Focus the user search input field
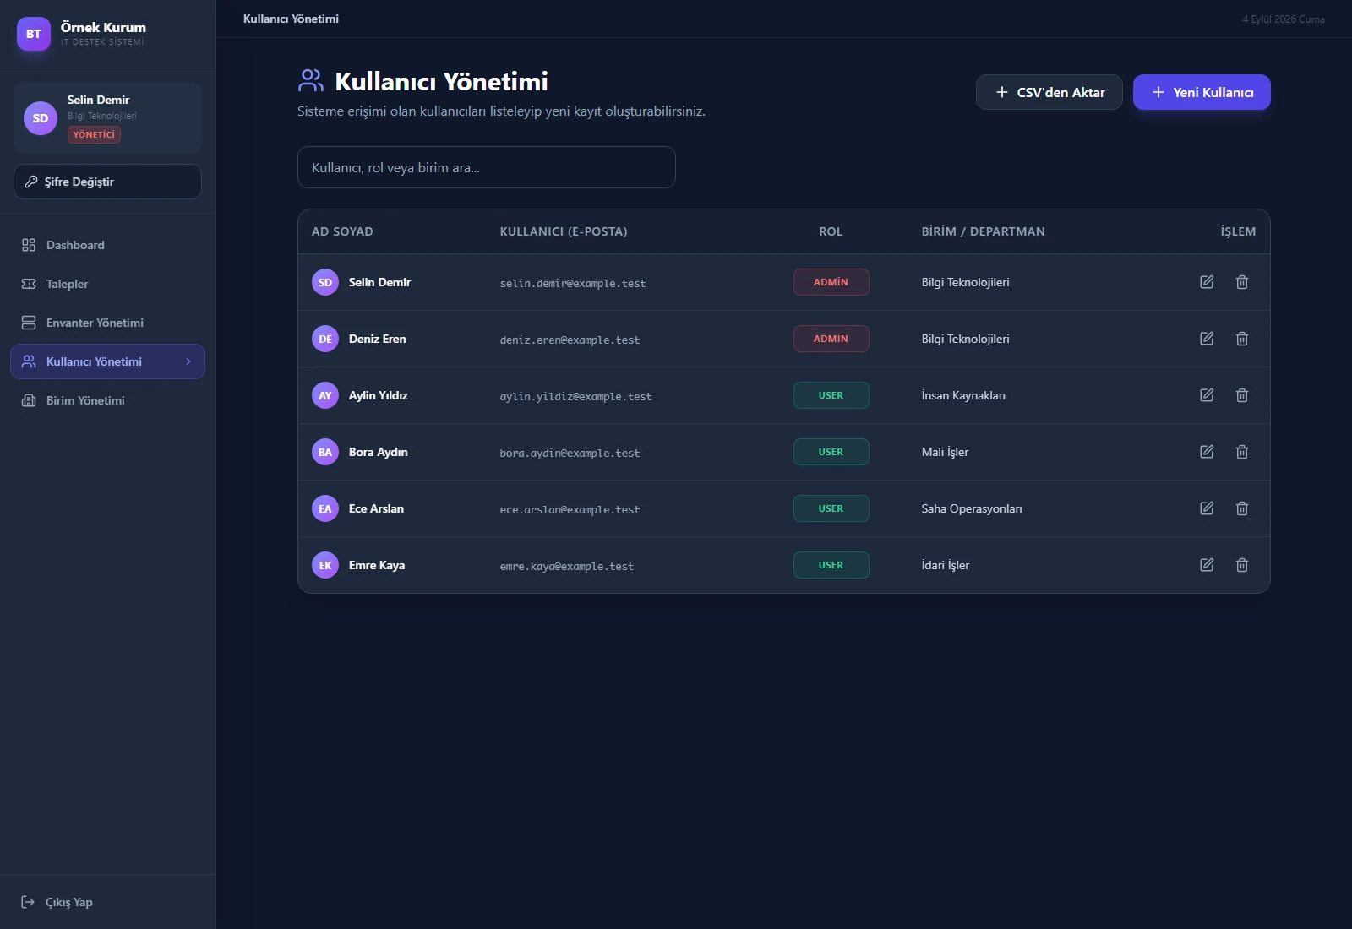 click(487, 167)
